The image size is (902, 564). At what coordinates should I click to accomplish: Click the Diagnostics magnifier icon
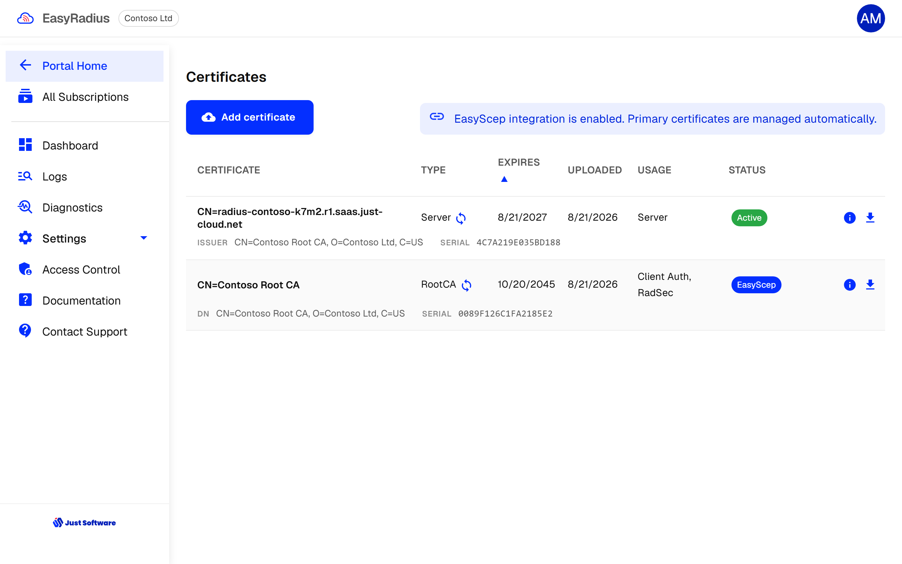pyautogui.click(x=25, y=207)
